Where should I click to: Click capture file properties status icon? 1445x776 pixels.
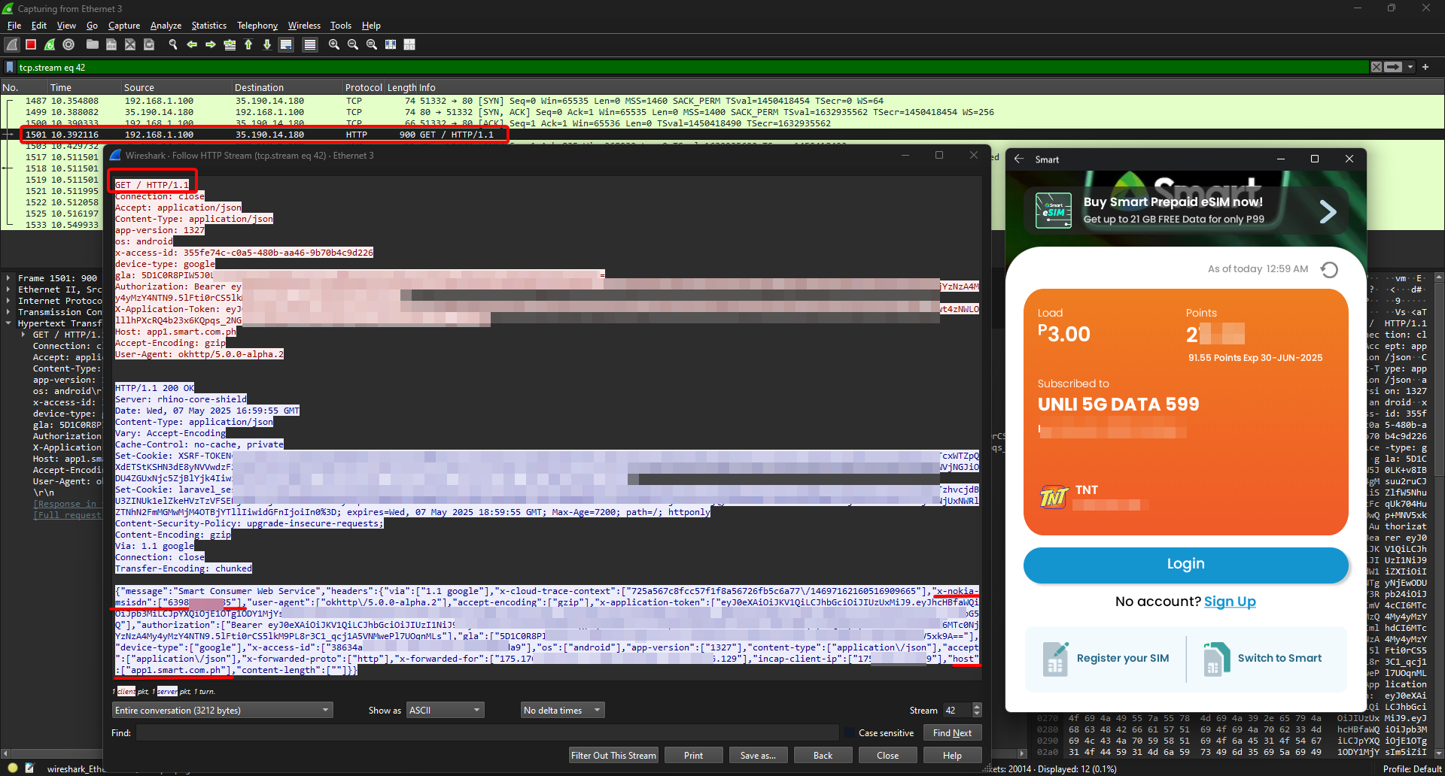(29, 768)
